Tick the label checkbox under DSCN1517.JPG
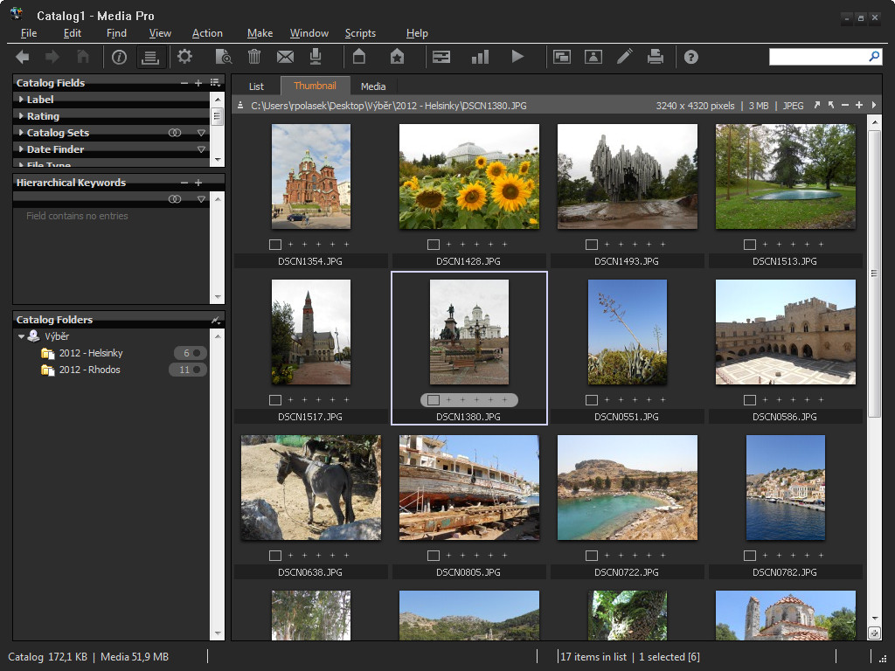Viewport: 895px width, 671px height. [275, 400]
